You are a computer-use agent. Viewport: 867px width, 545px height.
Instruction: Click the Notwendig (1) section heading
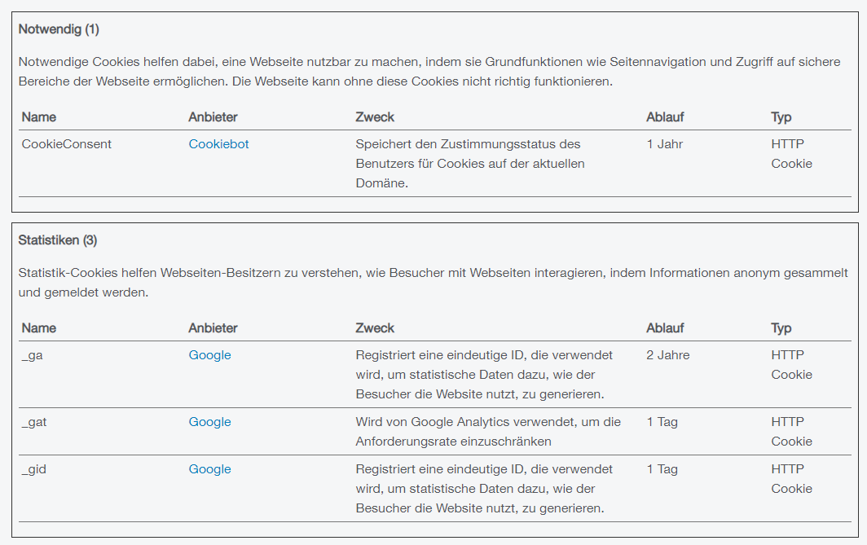59,29
